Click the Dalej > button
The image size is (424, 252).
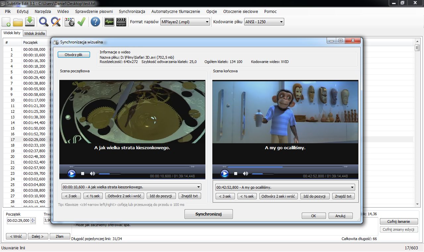pos(38,236)
